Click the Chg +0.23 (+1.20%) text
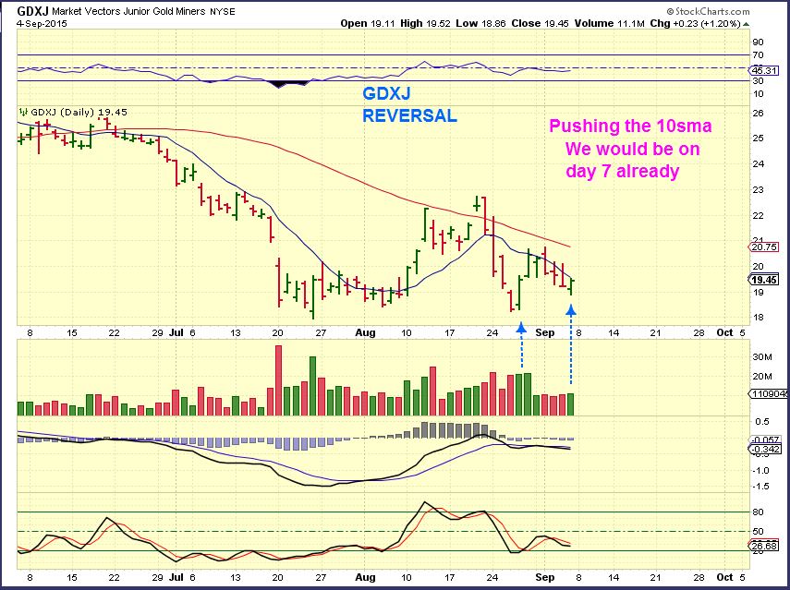This screenshot has width=790, height=590. tap(695, 23)
